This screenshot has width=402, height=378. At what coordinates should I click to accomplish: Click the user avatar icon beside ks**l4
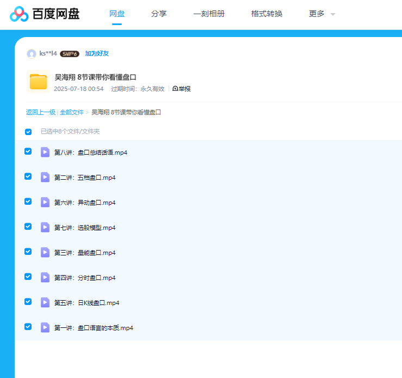pos(32,53)
